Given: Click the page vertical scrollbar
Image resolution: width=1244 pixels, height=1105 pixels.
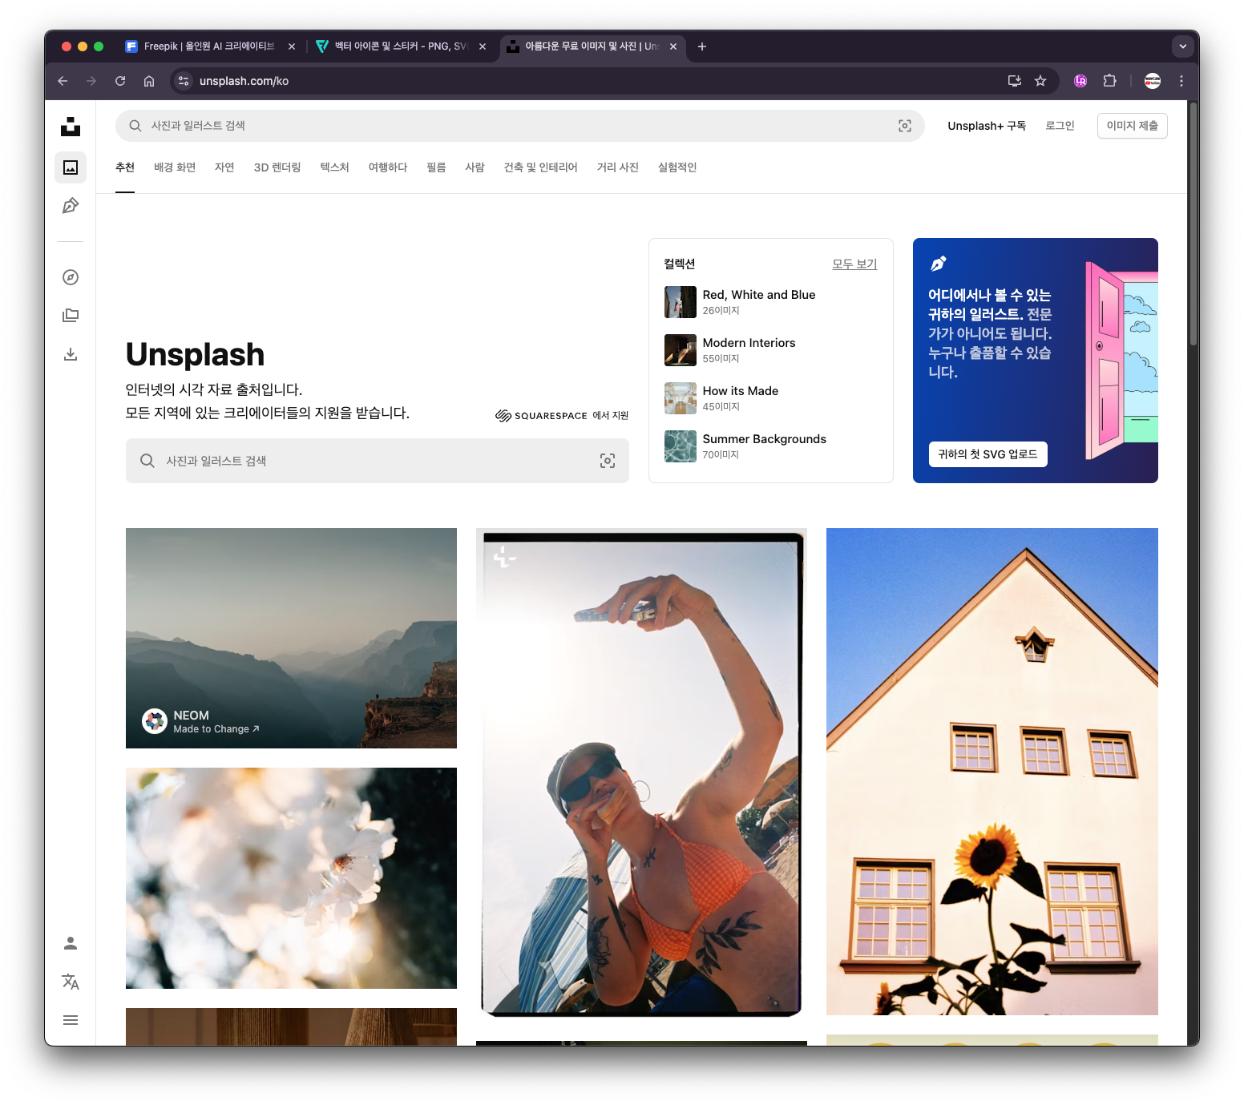Looking at the screenshot, I should tap(1193, 224).
